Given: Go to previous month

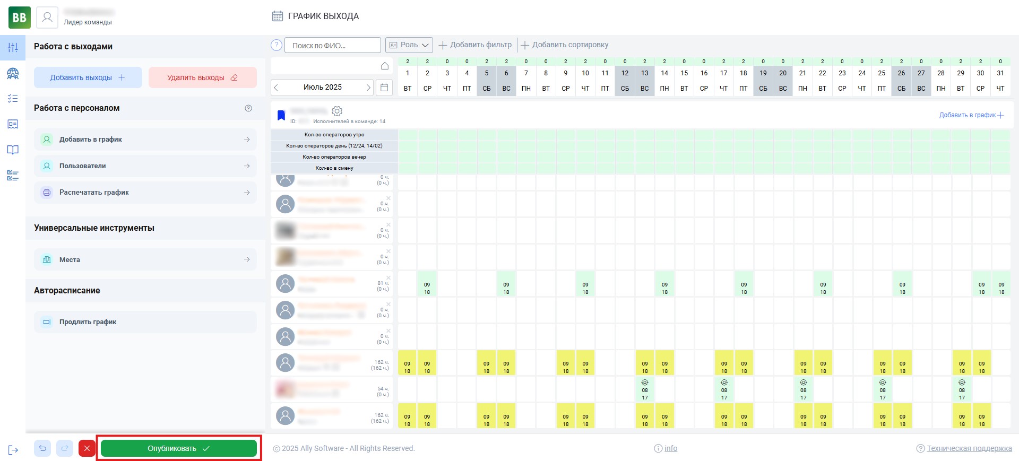Looking at the screenshot, I should [276, 88].
